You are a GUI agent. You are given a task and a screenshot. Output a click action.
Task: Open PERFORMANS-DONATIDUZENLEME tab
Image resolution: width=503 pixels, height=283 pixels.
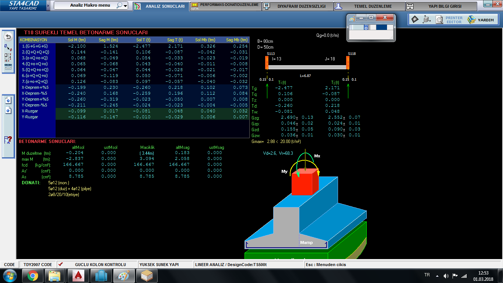[x=225, y=6]
